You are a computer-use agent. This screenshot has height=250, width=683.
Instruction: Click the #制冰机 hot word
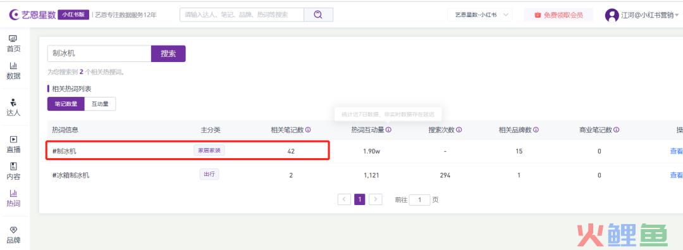[x=65, y=151]
